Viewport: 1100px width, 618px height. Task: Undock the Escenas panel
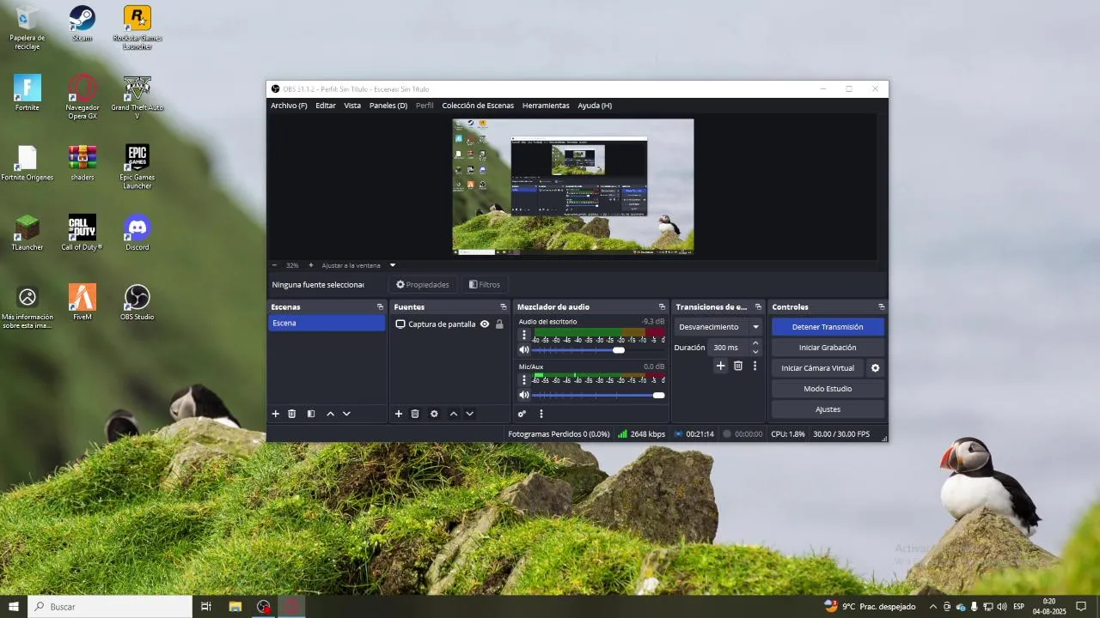(x=380, y=306)
